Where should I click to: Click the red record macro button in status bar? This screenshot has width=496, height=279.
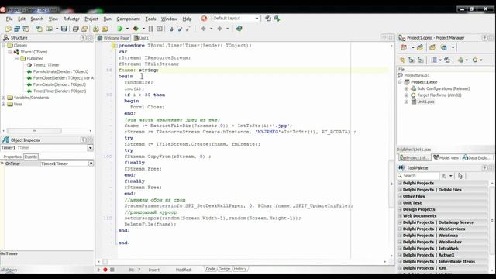coord(105,270)
